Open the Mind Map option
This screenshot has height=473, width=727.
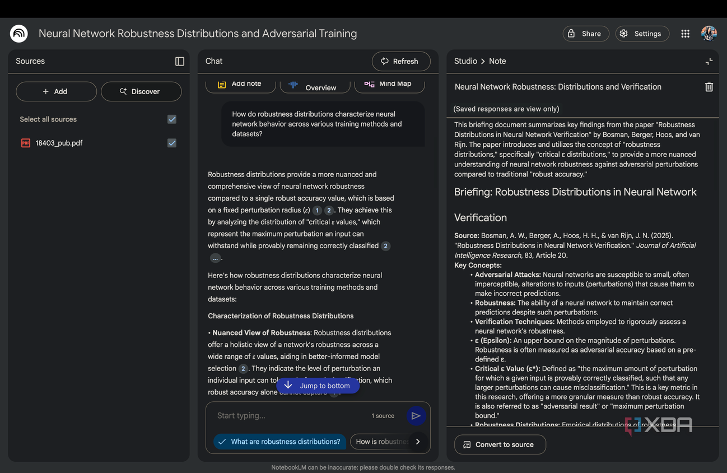(389, 84)
